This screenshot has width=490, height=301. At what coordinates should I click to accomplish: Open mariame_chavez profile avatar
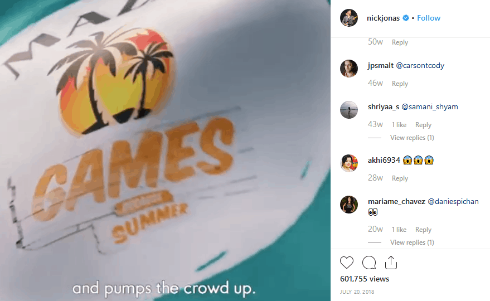click(349, 205)
